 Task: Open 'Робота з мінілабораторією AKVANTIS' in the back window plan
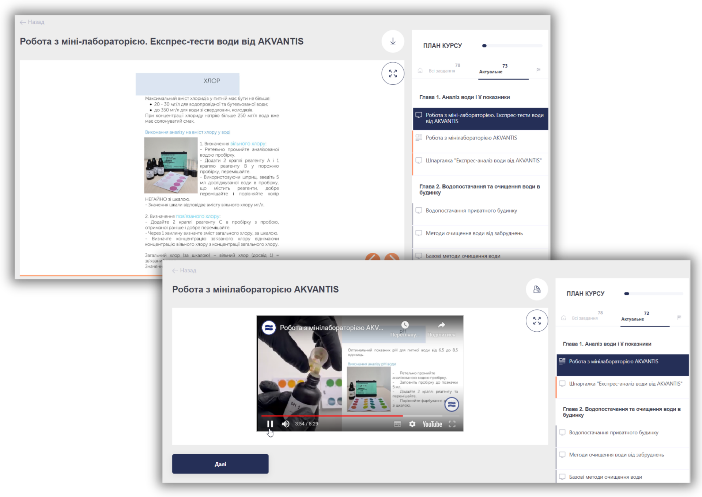click(480, 141)
